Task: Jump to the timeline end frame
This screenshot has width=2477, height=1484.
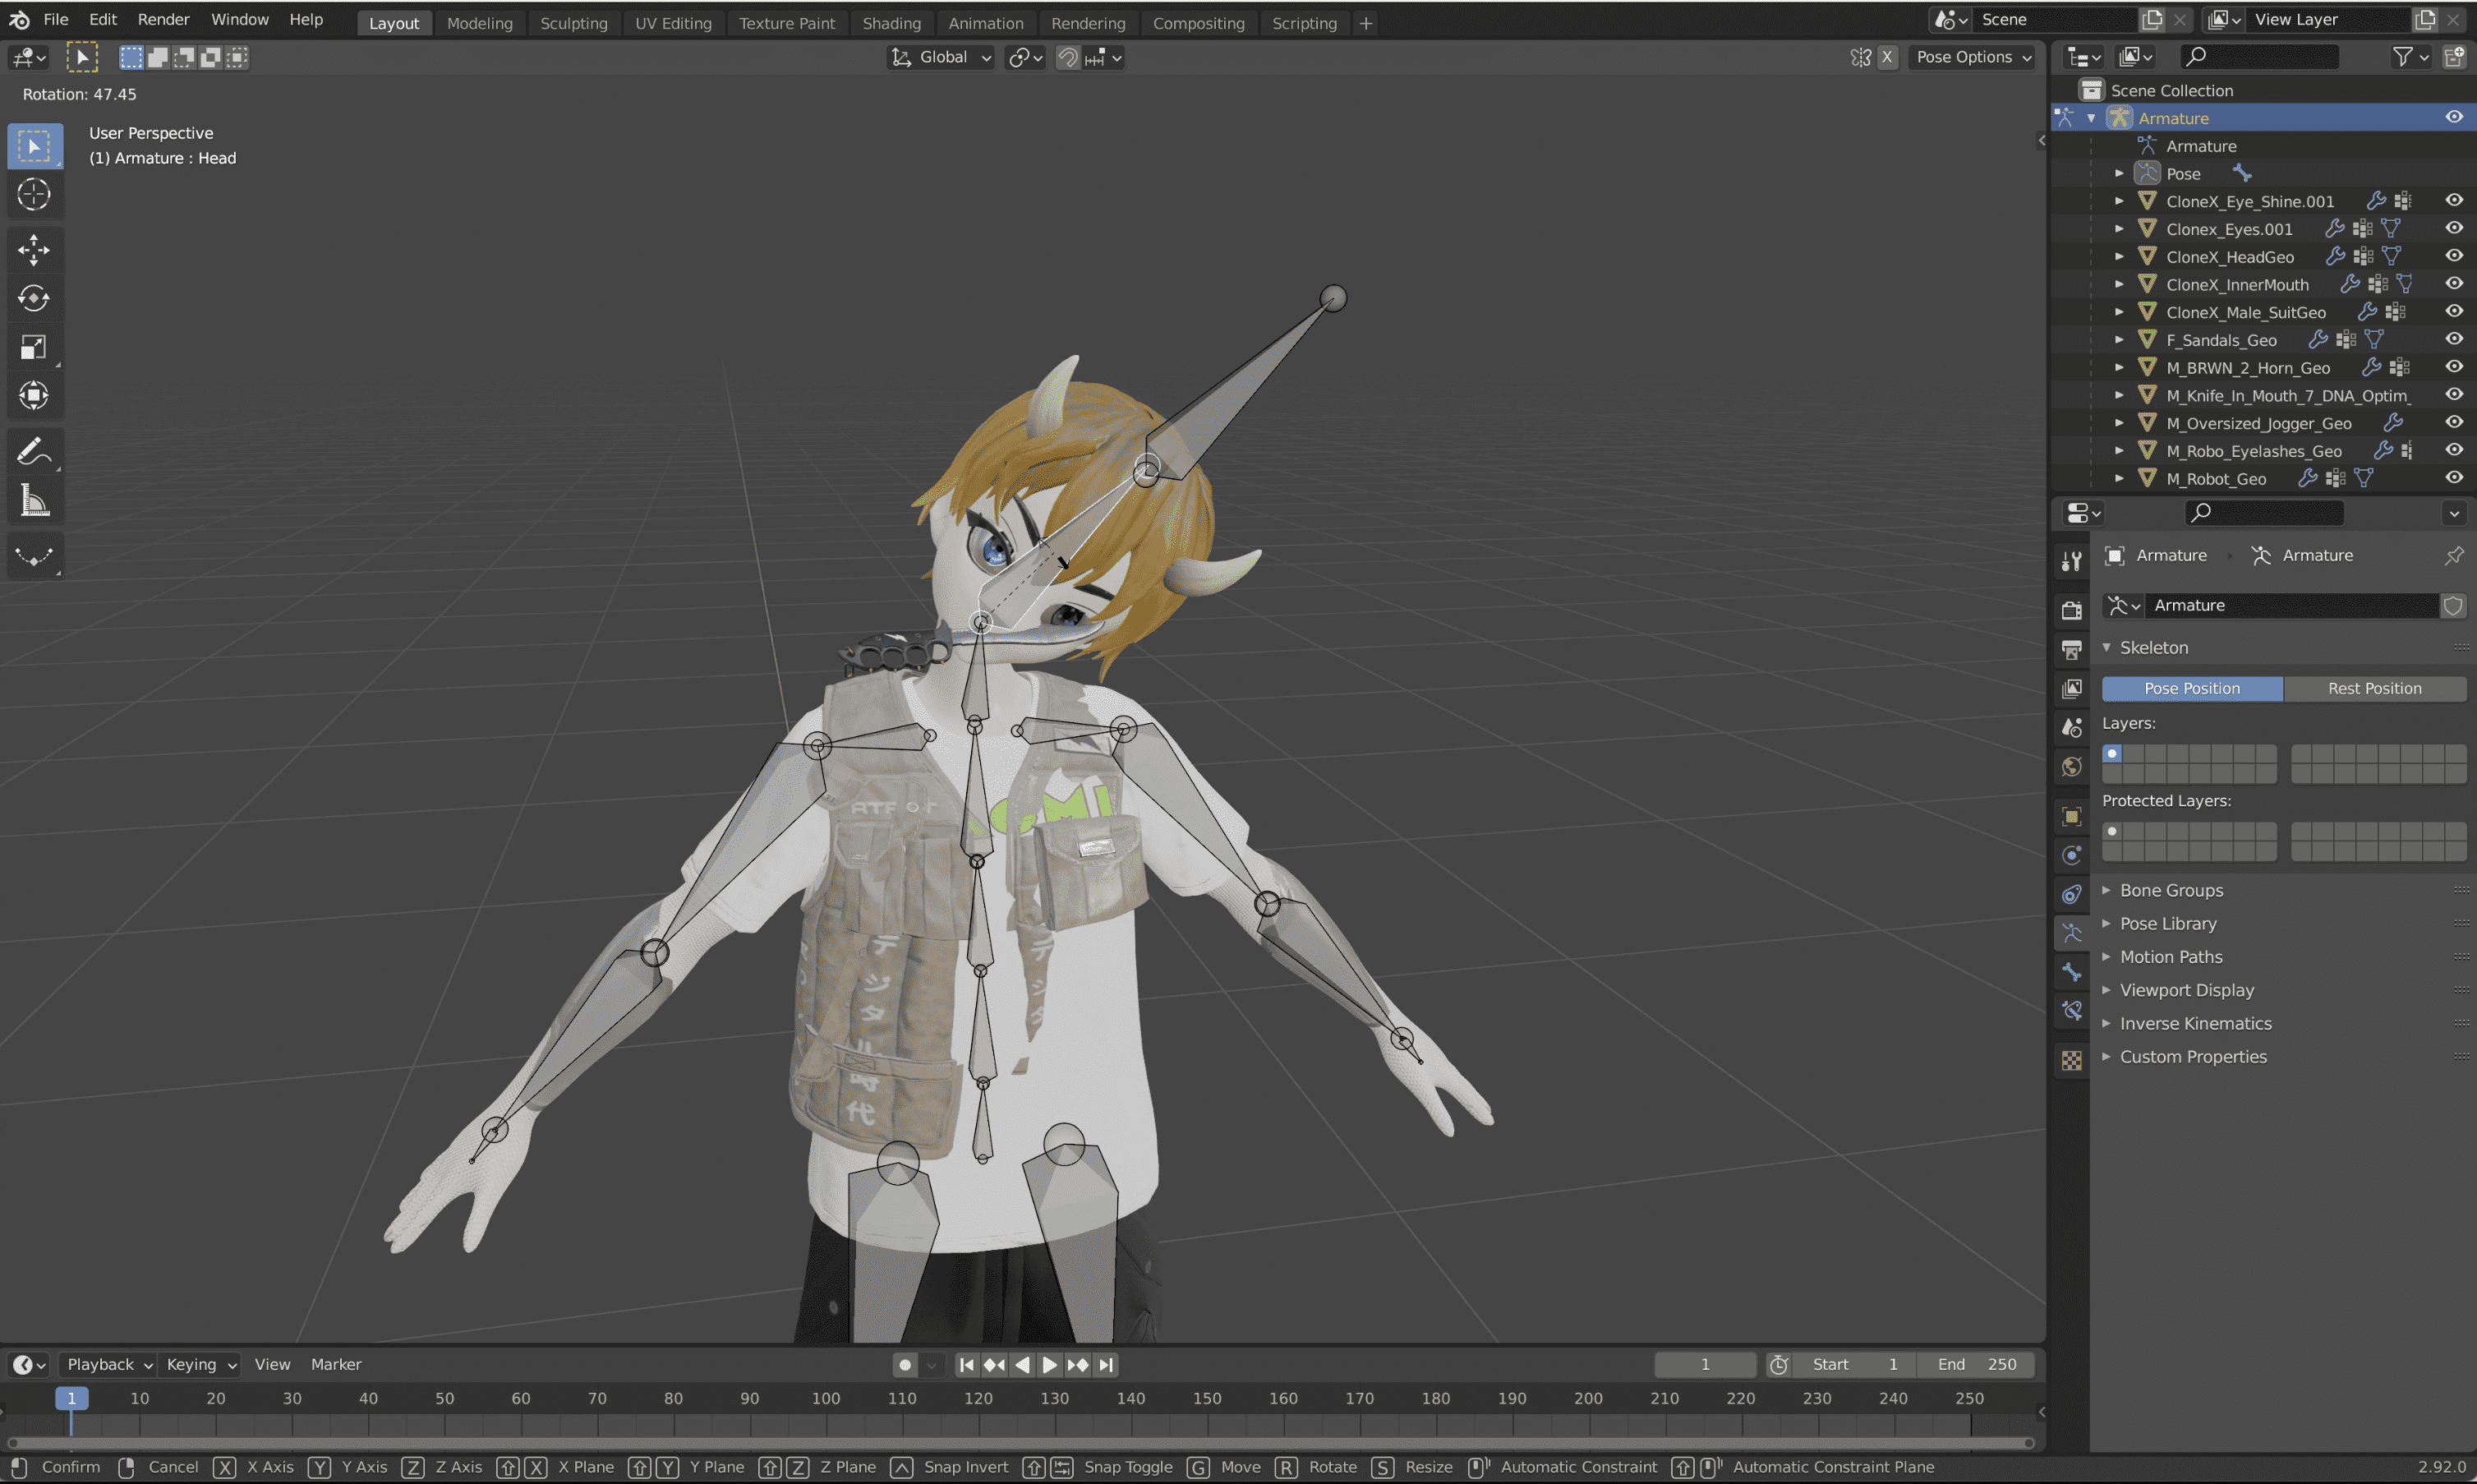Action: click(1106, 1364)
